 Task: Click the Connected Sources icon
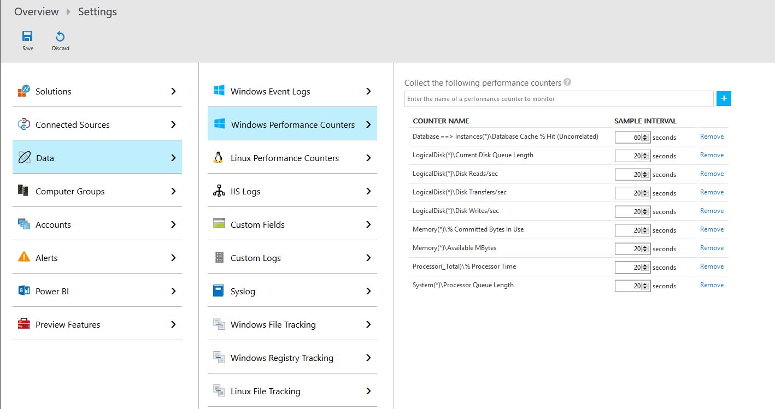(24, 125)
